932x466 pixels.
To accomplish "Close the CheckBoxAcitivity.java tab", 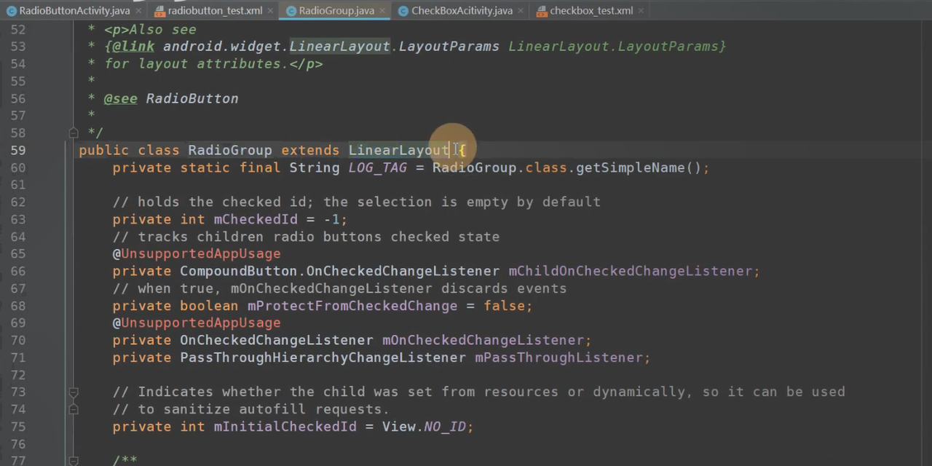I will coord(521,10).
